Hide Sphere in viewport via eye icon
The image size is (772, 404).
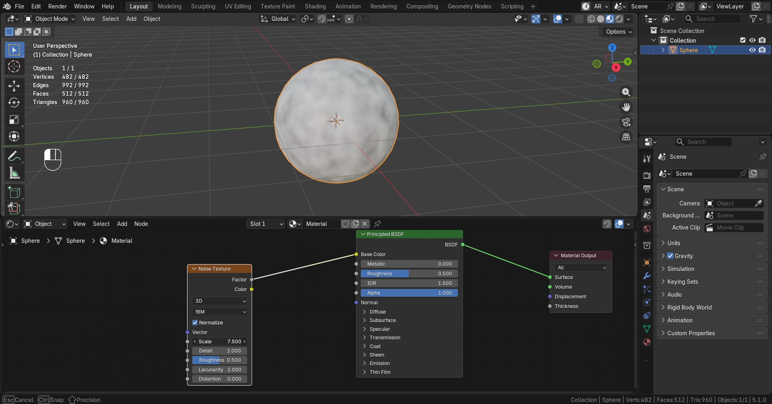point(752,50)
